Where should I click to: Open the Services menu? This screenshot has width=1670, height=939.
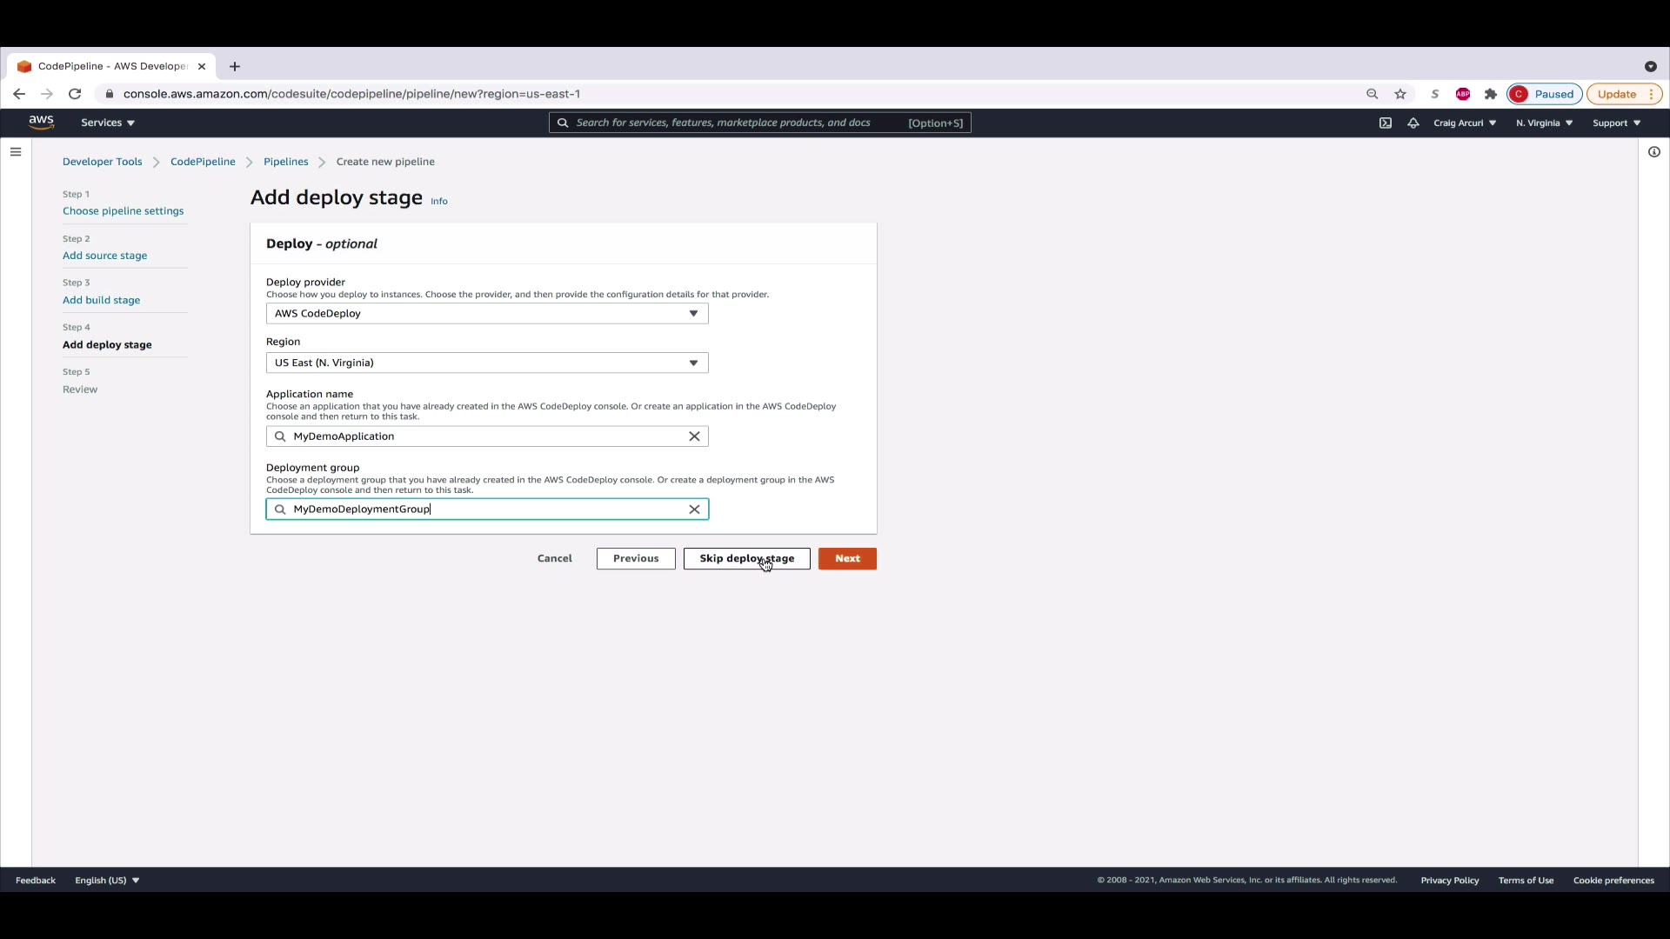point(108,123)
